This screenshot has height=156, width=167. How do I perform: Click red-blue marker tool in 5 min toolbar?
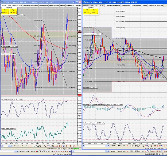48,146
